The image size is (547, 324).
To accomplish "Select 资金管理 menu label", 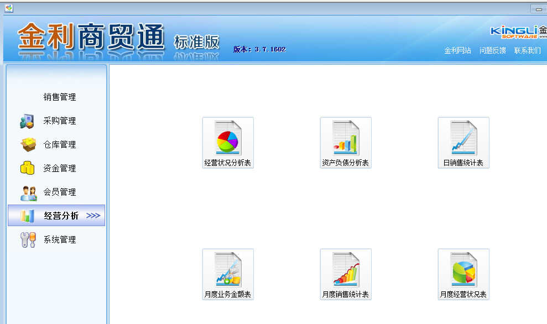I will click(x=60, y=168).
